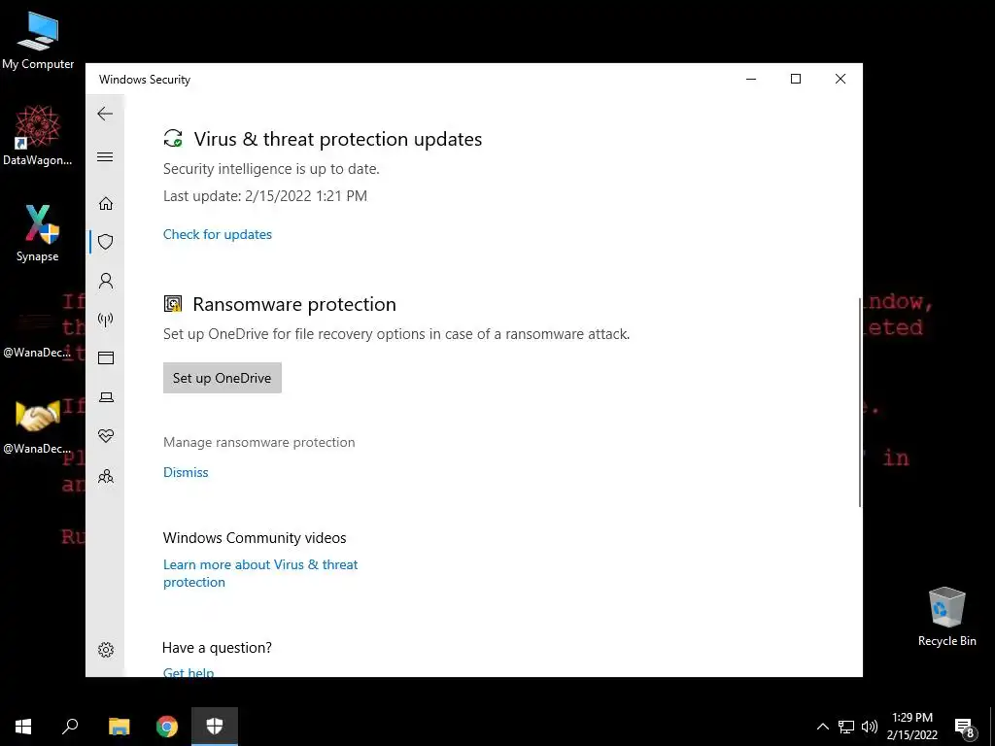Viewport: 995px width, 746px height.
Task: Select the Recycle Bin on desktop
Action: pos(946,617)
